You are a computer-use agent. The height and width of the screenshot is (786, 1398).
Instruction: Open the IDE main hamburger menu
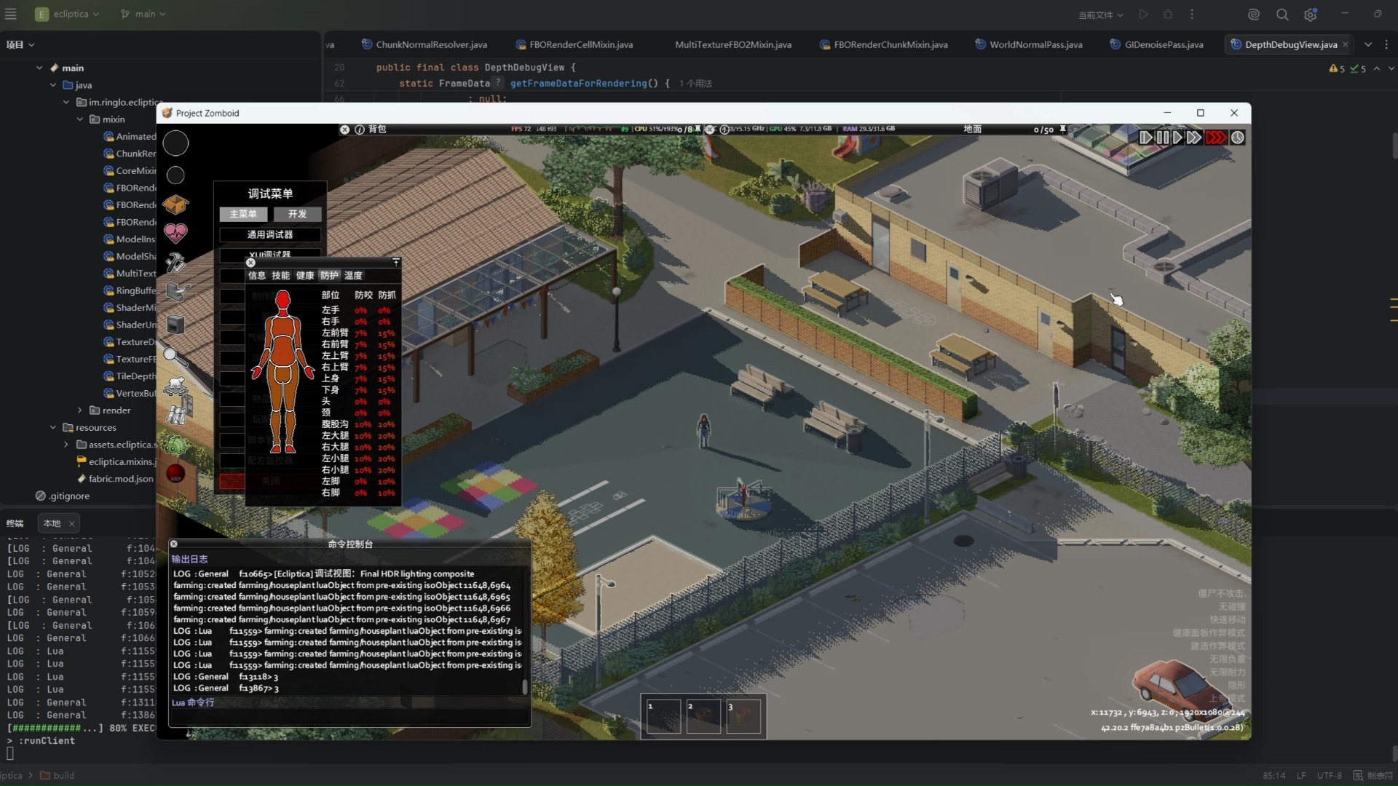[x=11, y=14]
